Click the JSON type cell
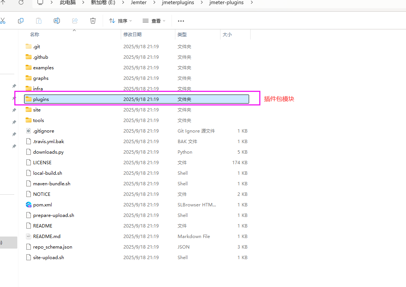This screenshot has height=287, width=406. coord(183,247)
